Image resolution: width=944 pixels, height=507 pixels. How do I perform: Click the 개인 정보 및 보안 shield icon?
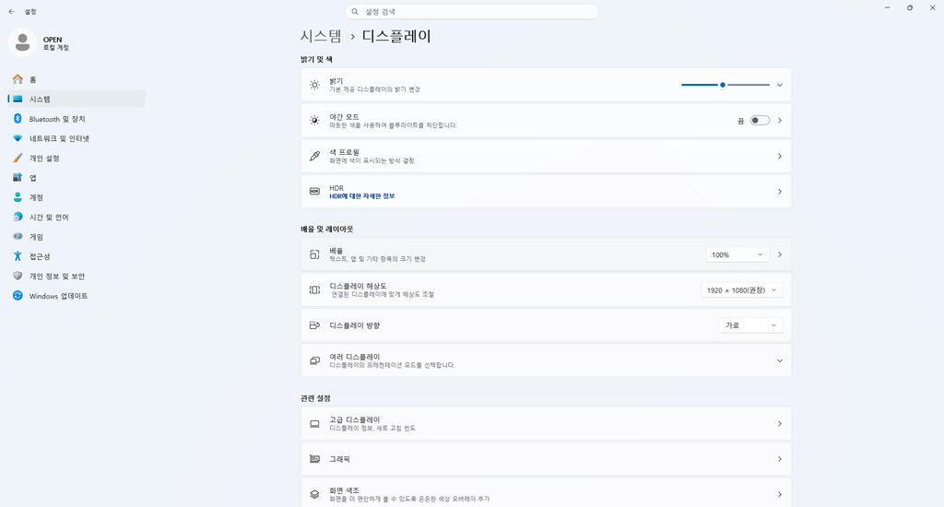[x=18, y=276]
